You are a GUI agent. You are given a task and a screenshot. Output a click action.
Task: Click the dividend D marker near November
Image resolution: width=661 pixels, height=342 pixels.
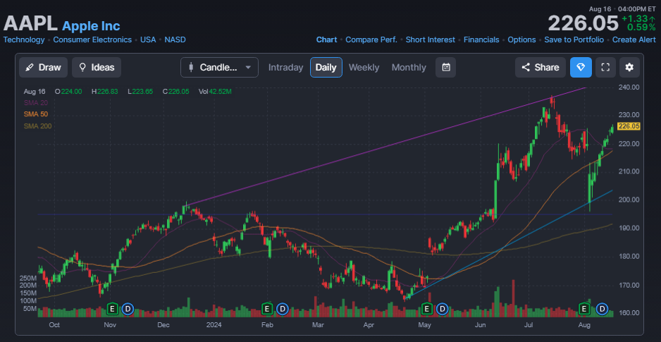(x=128, y=309)
